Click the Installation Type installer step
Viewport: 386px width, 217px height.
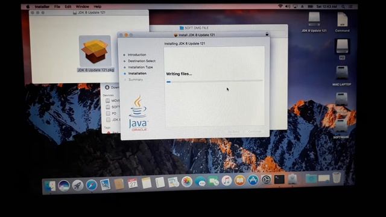pyautogui.click(x=141, y=67)
